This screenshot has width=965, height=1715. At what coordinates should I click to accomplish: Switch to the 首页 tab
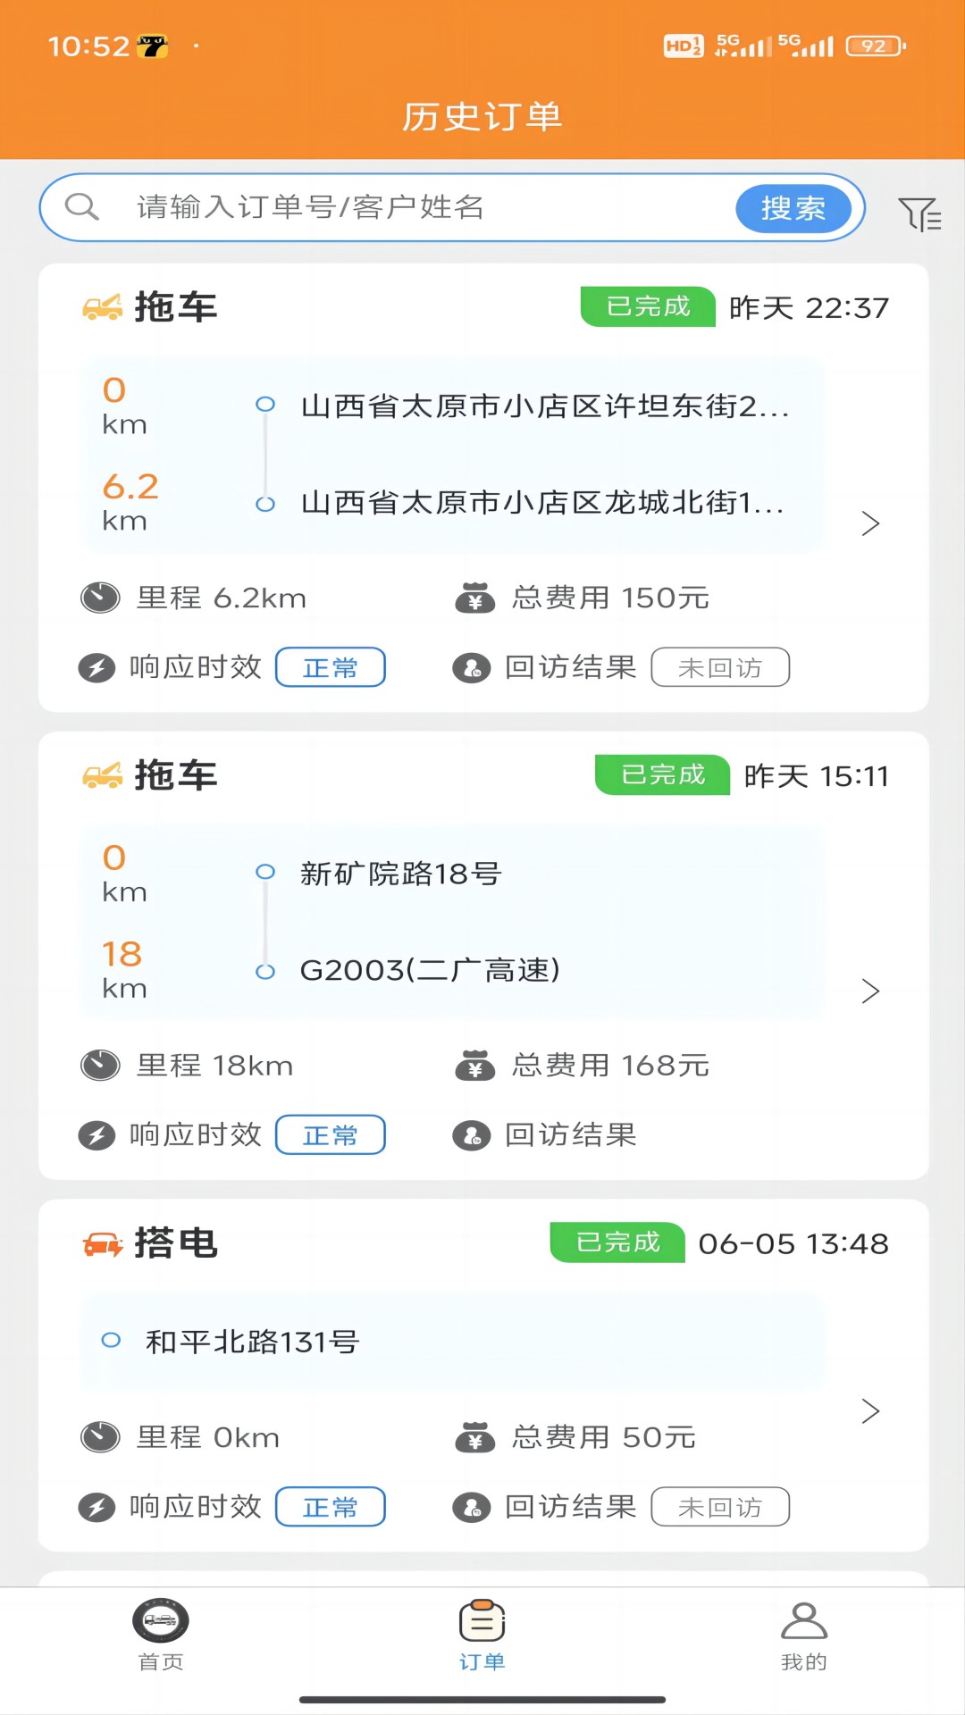[161, 1633]
